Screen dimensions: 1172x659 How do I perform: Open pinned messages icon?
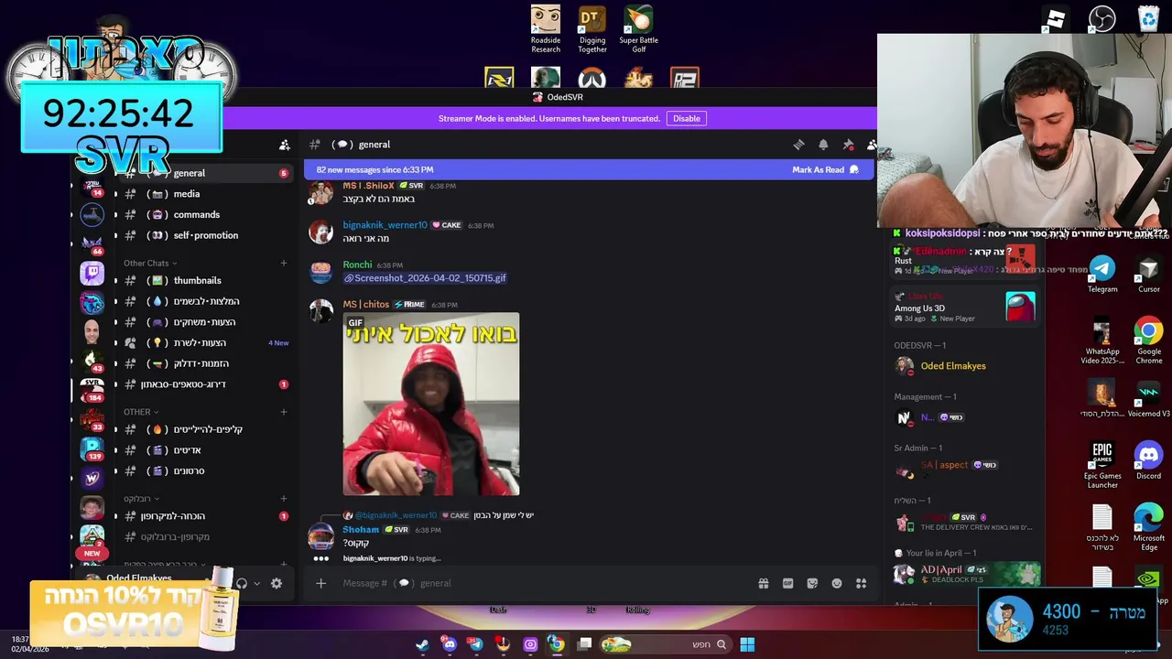(x=848, y=145)
